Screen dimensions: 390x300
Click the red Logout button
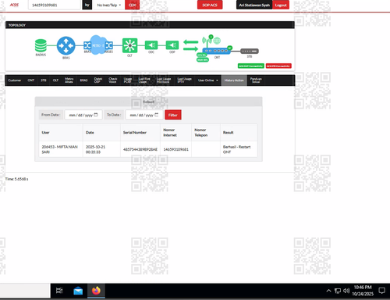pos(281,5)
